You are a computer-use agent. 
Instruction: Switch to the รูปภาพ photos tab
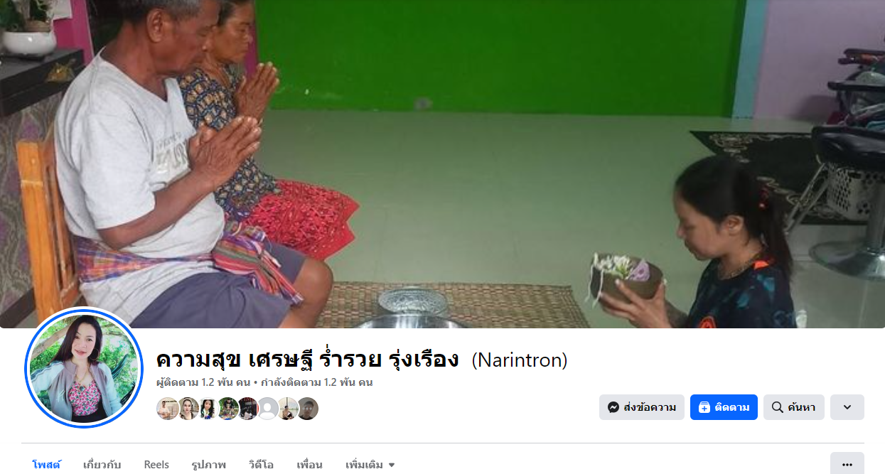point(209,465)
